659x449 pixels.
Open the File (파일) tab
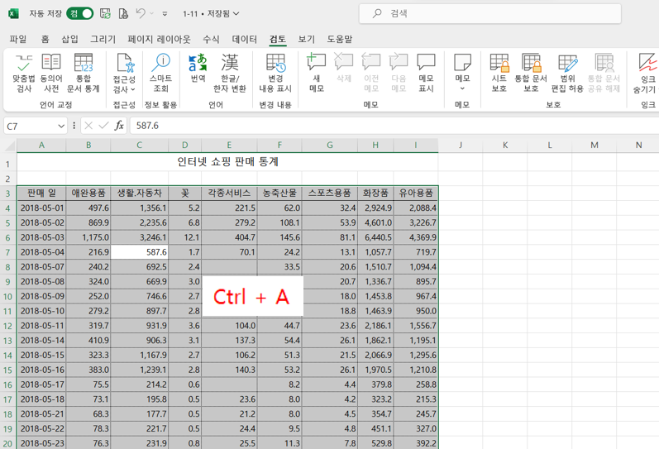(x=18, y=39)
